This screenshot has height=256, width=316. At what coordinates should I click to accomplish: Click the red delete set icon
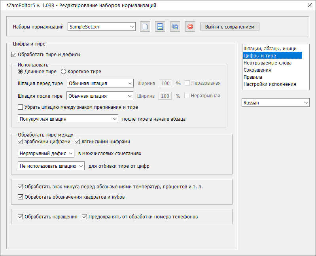click(190, 27)
